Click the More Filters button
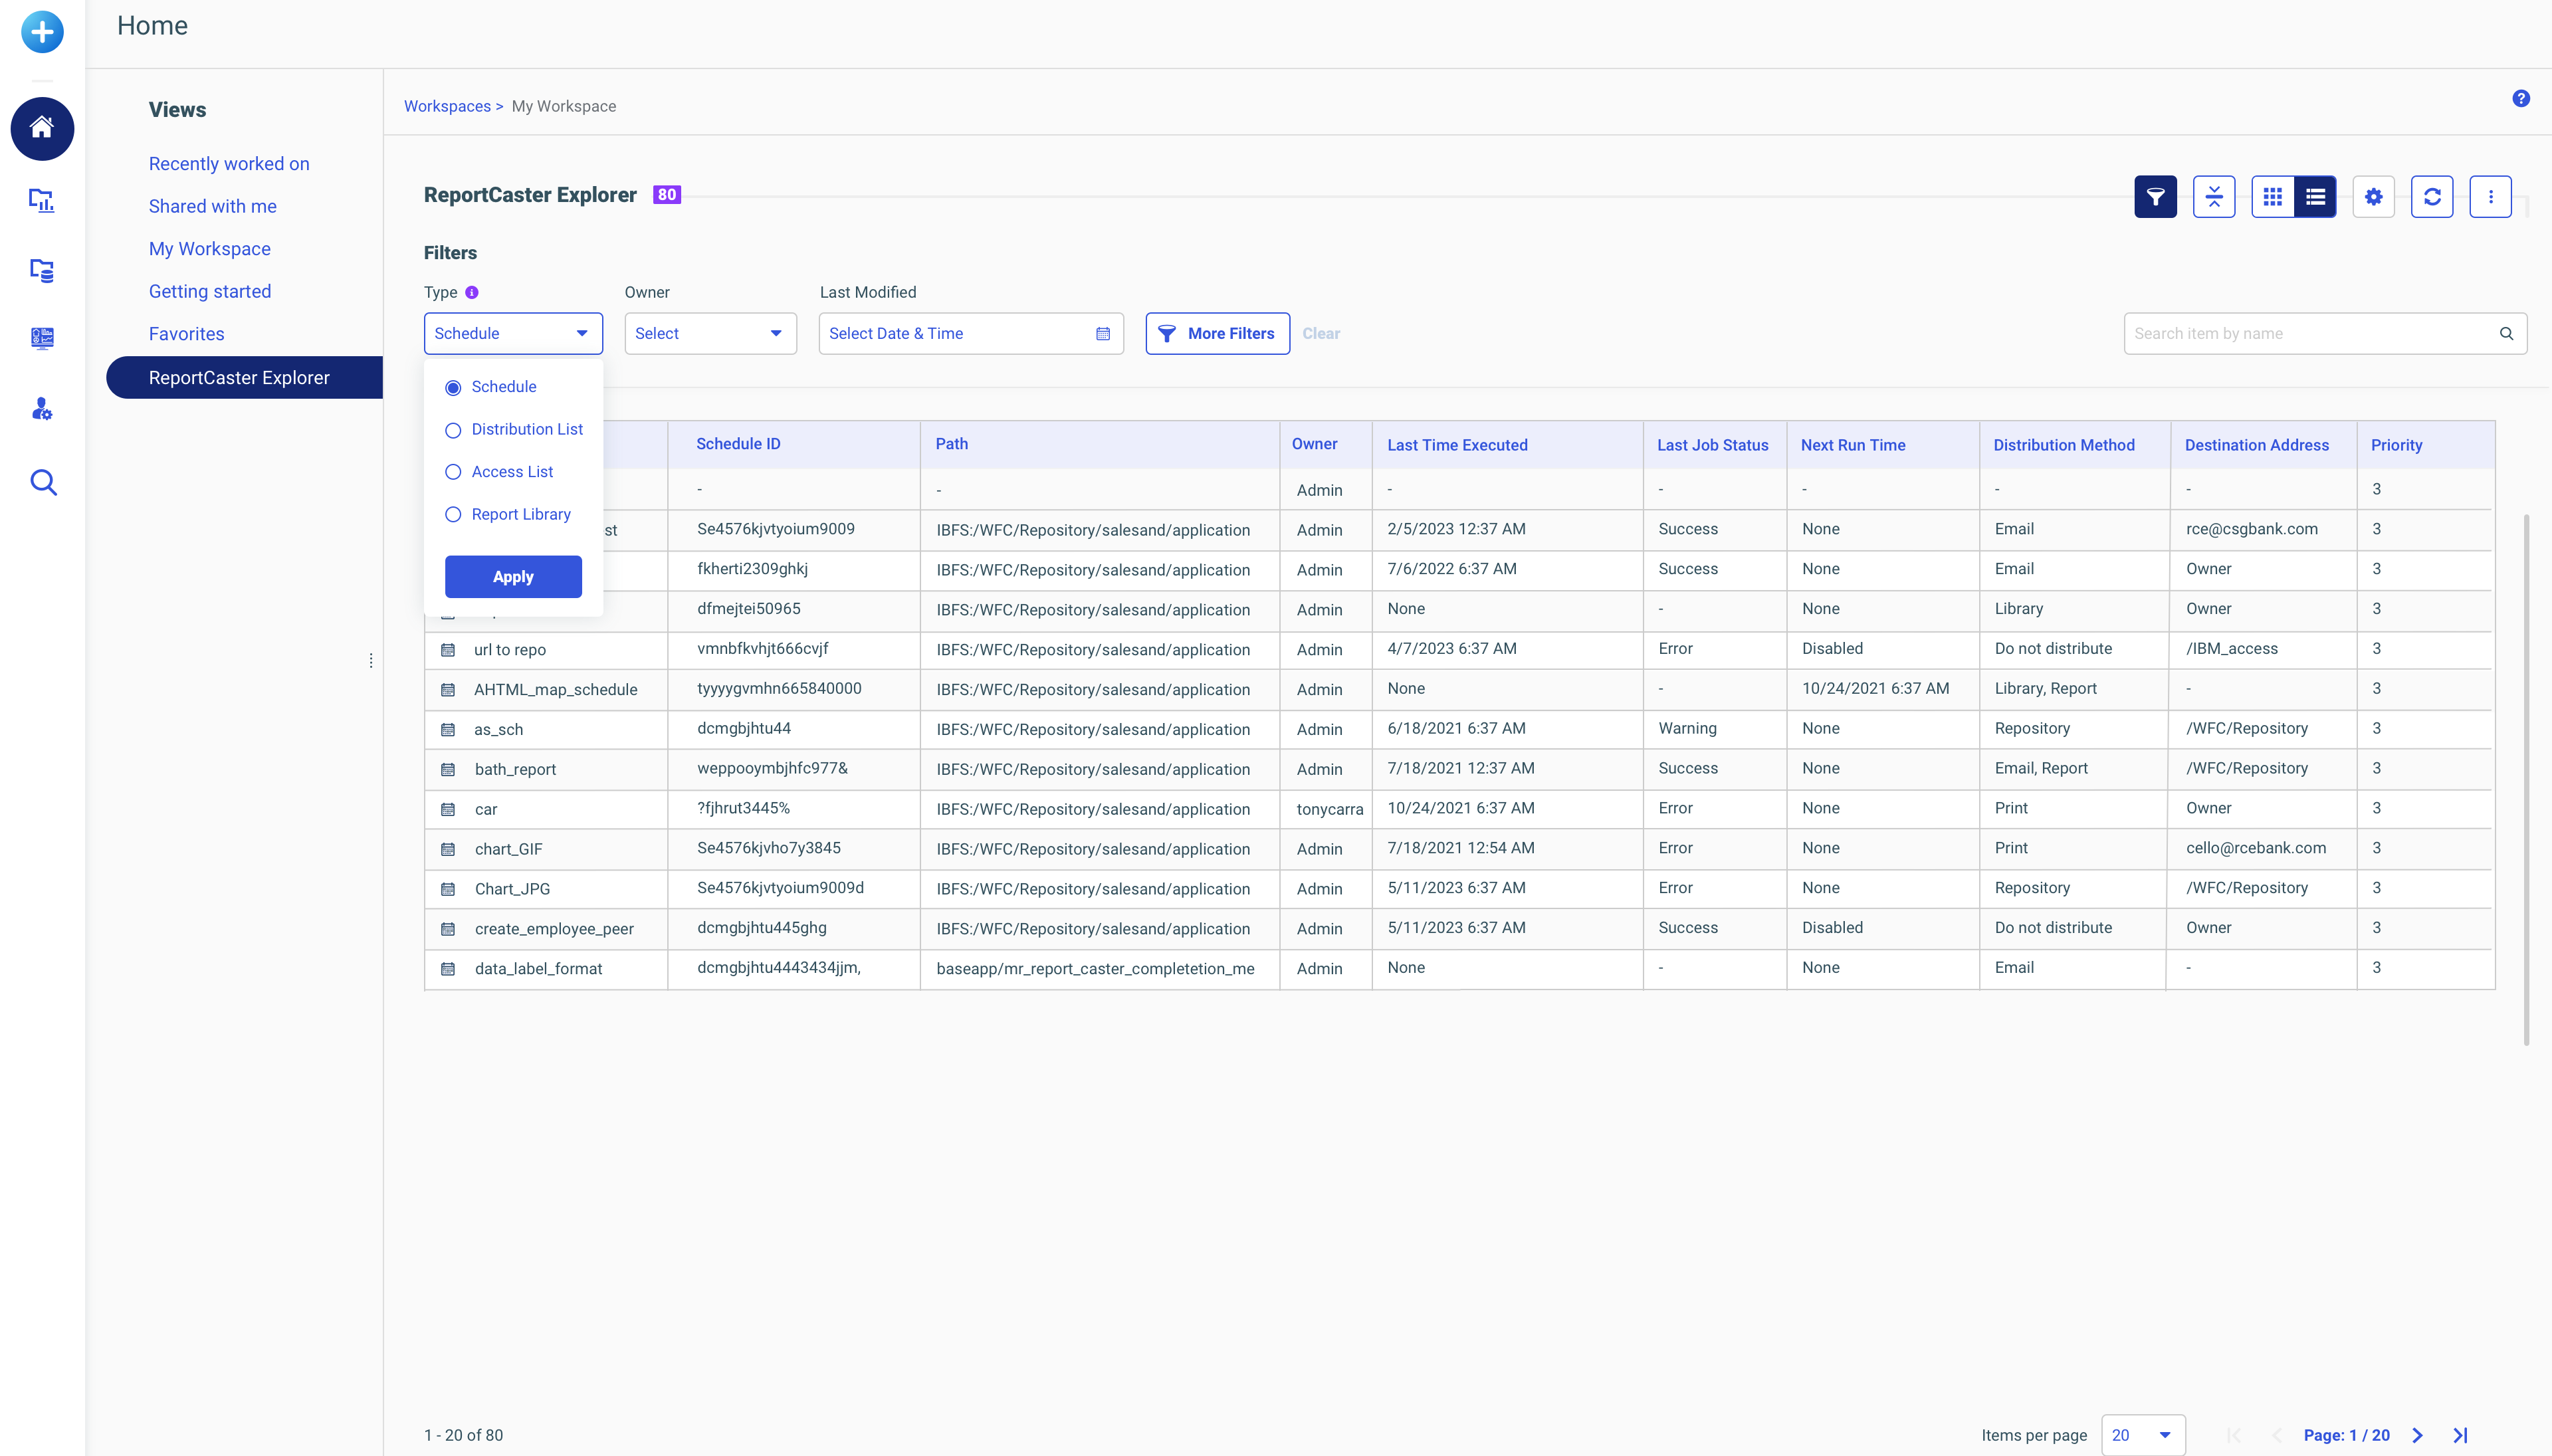The width and height of the screenshot is (2552, 1456). click(x=1217, y=333)
